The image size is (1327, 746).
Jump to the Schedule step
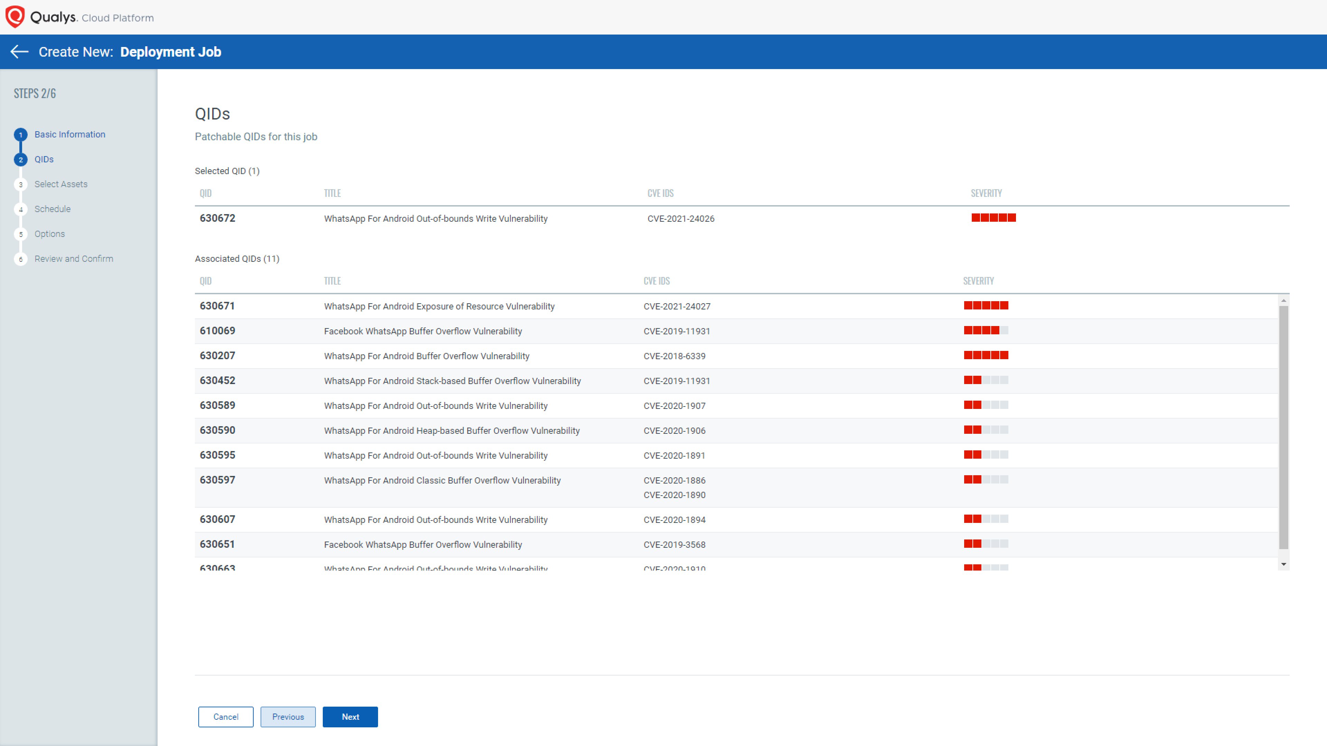pyautogui.click(x=53, y=209)
